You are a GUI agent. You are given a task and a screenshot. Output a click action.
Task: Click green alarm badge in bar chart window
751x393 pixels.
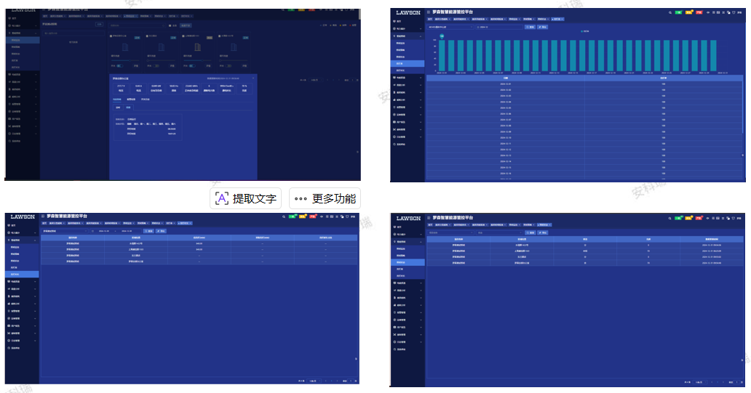point(678,12)
